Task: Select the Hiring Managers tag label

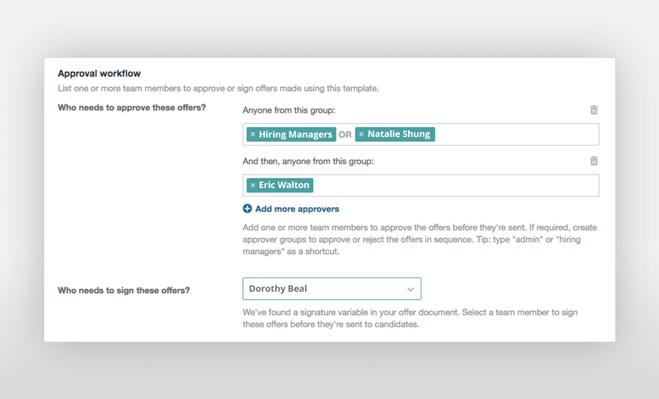Action: (x=295, y=134)
